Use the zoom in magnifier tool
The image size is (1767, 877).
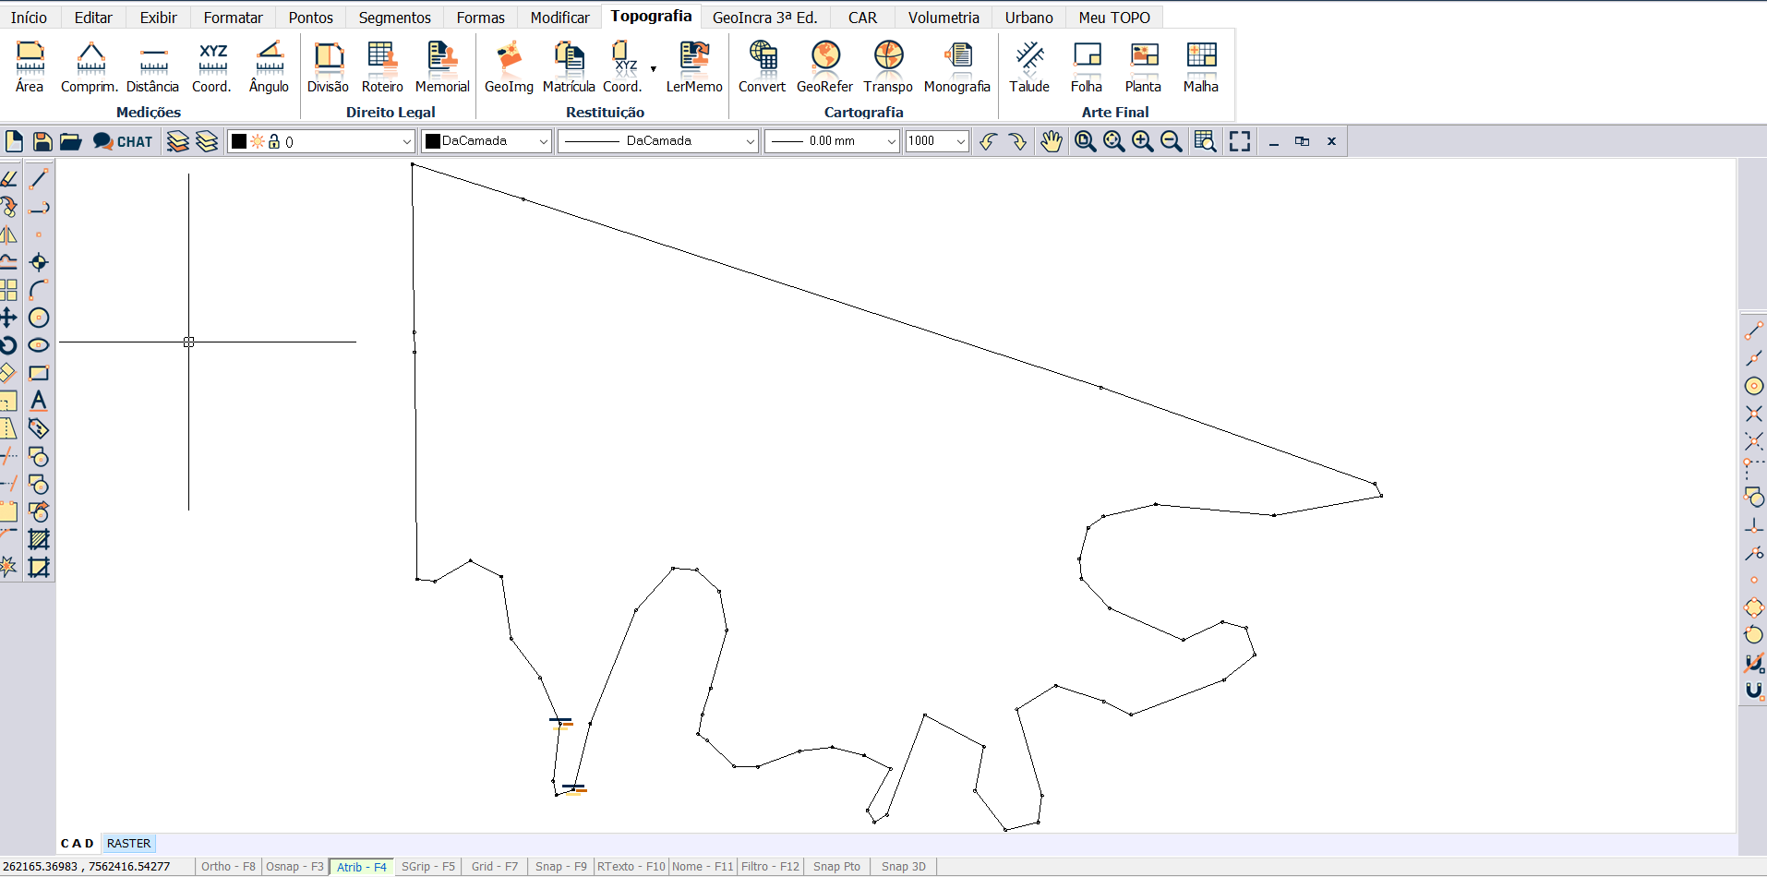point(1142,141)
